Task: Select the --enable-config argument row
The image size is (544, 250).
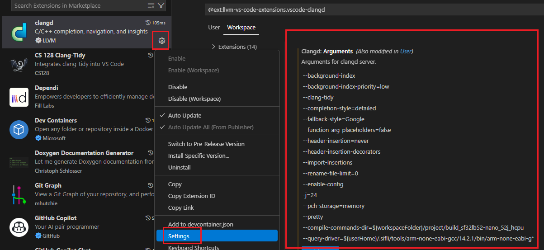Action: coord(323,184)
